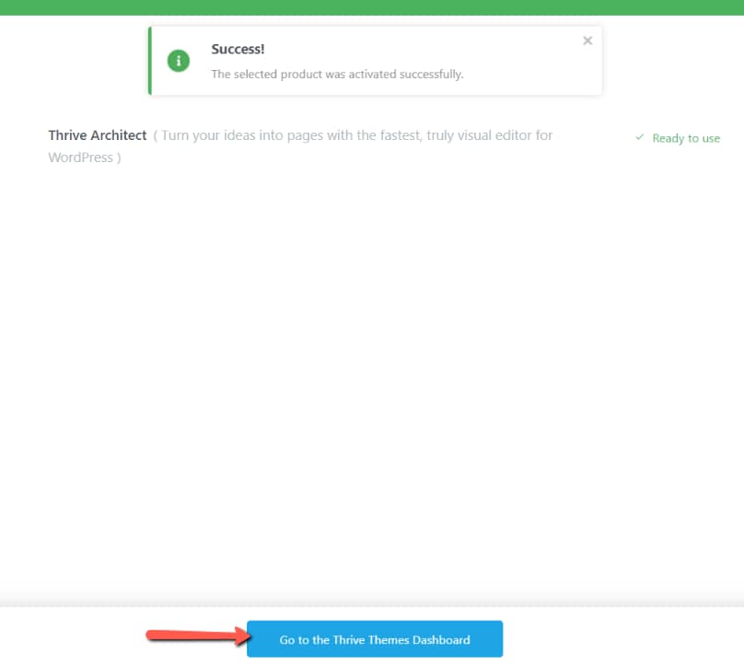The width and height of the screenshot is (744, 666).
Task: Open the Thrive Themes Dashboard
Action: click(x=375, y=639)
